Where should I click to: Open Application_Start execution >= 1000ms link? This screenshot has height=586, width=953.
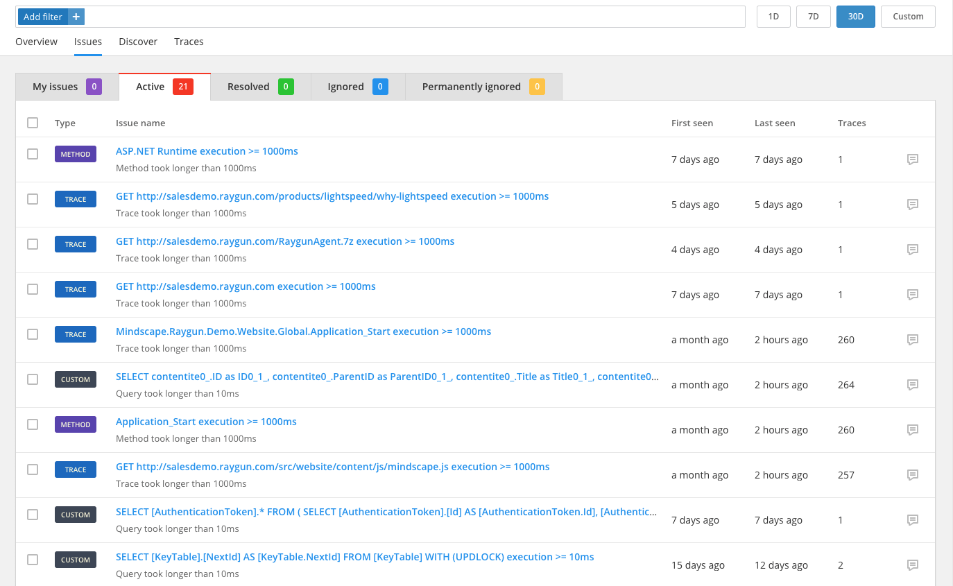click(x=206, y=422)
